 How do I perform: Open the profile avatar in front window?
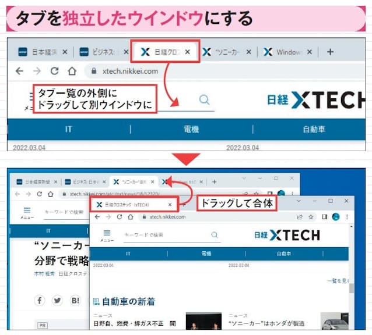point(335,217)
